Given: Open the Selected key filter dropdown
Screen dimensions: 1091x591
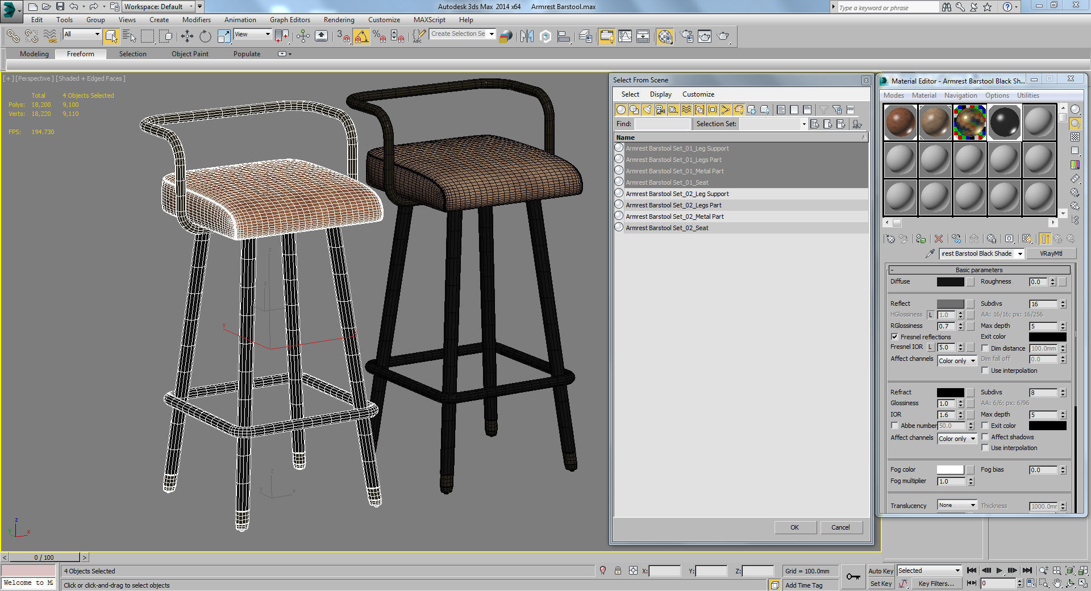Looking at the screenshot, I should [929, 571].
